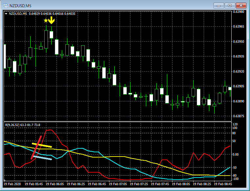
Task: Click price label 0.63875 on the scale
Action: (x=239, y=116)
